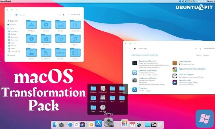Select Quick access in explorer sidebar
The image size is (215, 129).
pos(13,21)
